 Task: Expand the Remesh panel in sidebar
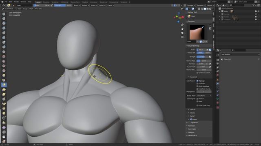click(x=192, y=126)
